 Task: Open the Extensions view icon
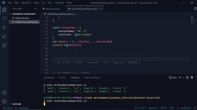click(x=4, y=45)
